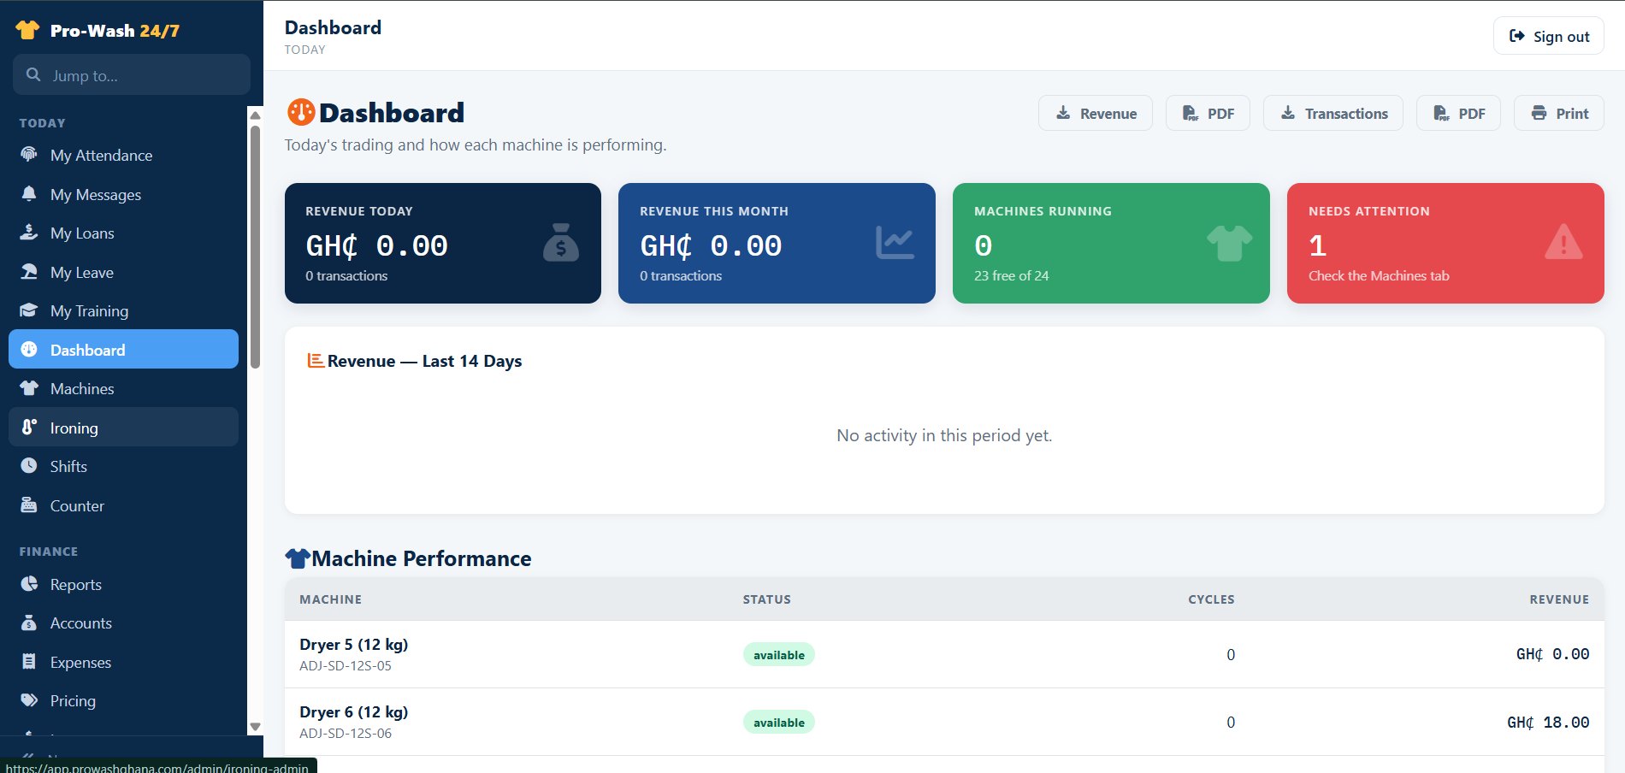Click the 'Revenue — Last 14 Days' heading

pos(424,361)
